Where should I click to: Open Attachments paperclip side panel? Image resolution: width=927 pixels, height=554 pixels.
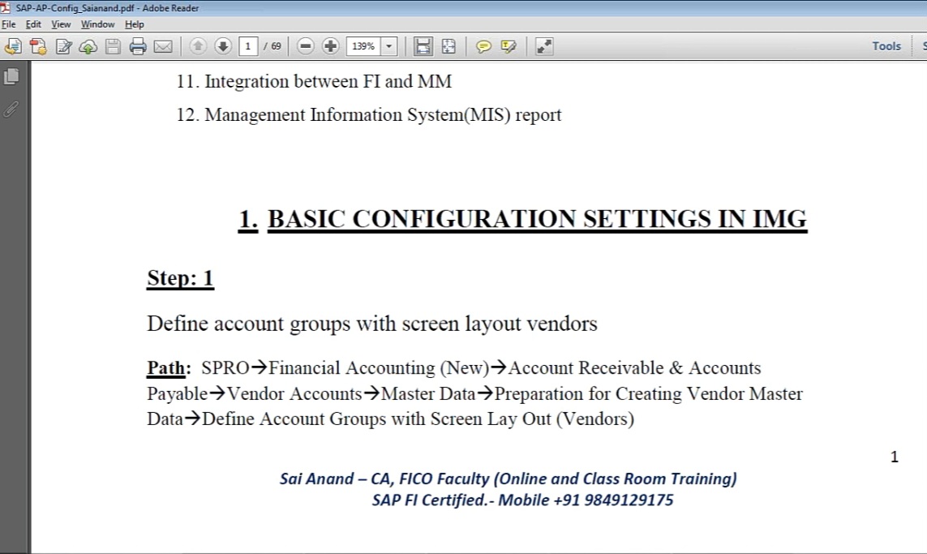(x=11, y=110)
